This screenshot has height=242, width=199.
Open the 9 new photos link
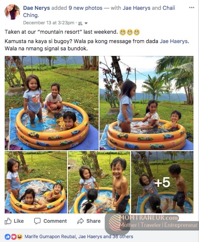pos(85,8)
